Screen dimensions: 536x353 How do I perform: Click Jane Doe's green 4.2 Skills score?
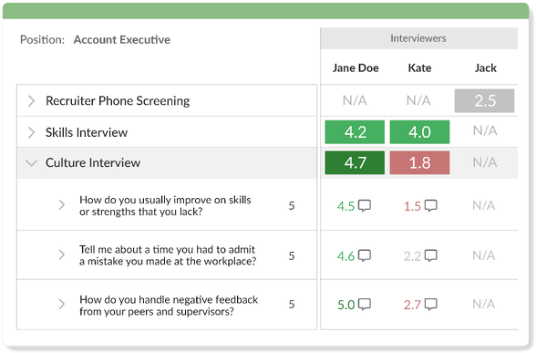tap(355, 132)
